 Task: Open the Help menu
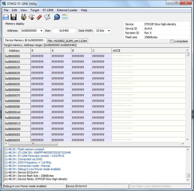(x=84, y=10)
